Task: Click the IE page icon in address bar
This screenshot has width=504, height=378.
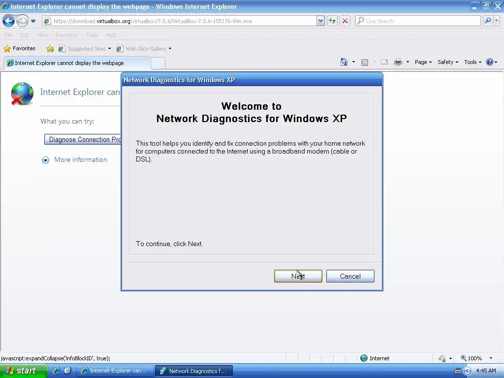Action: pos(47,21)
